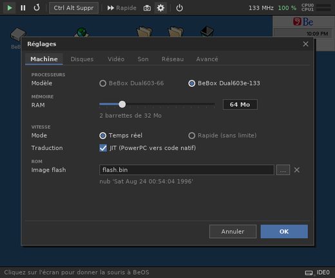Screen dimensions: 335x278
Task: Toggle the JIT translation checkbox
Action: [103, 148]
